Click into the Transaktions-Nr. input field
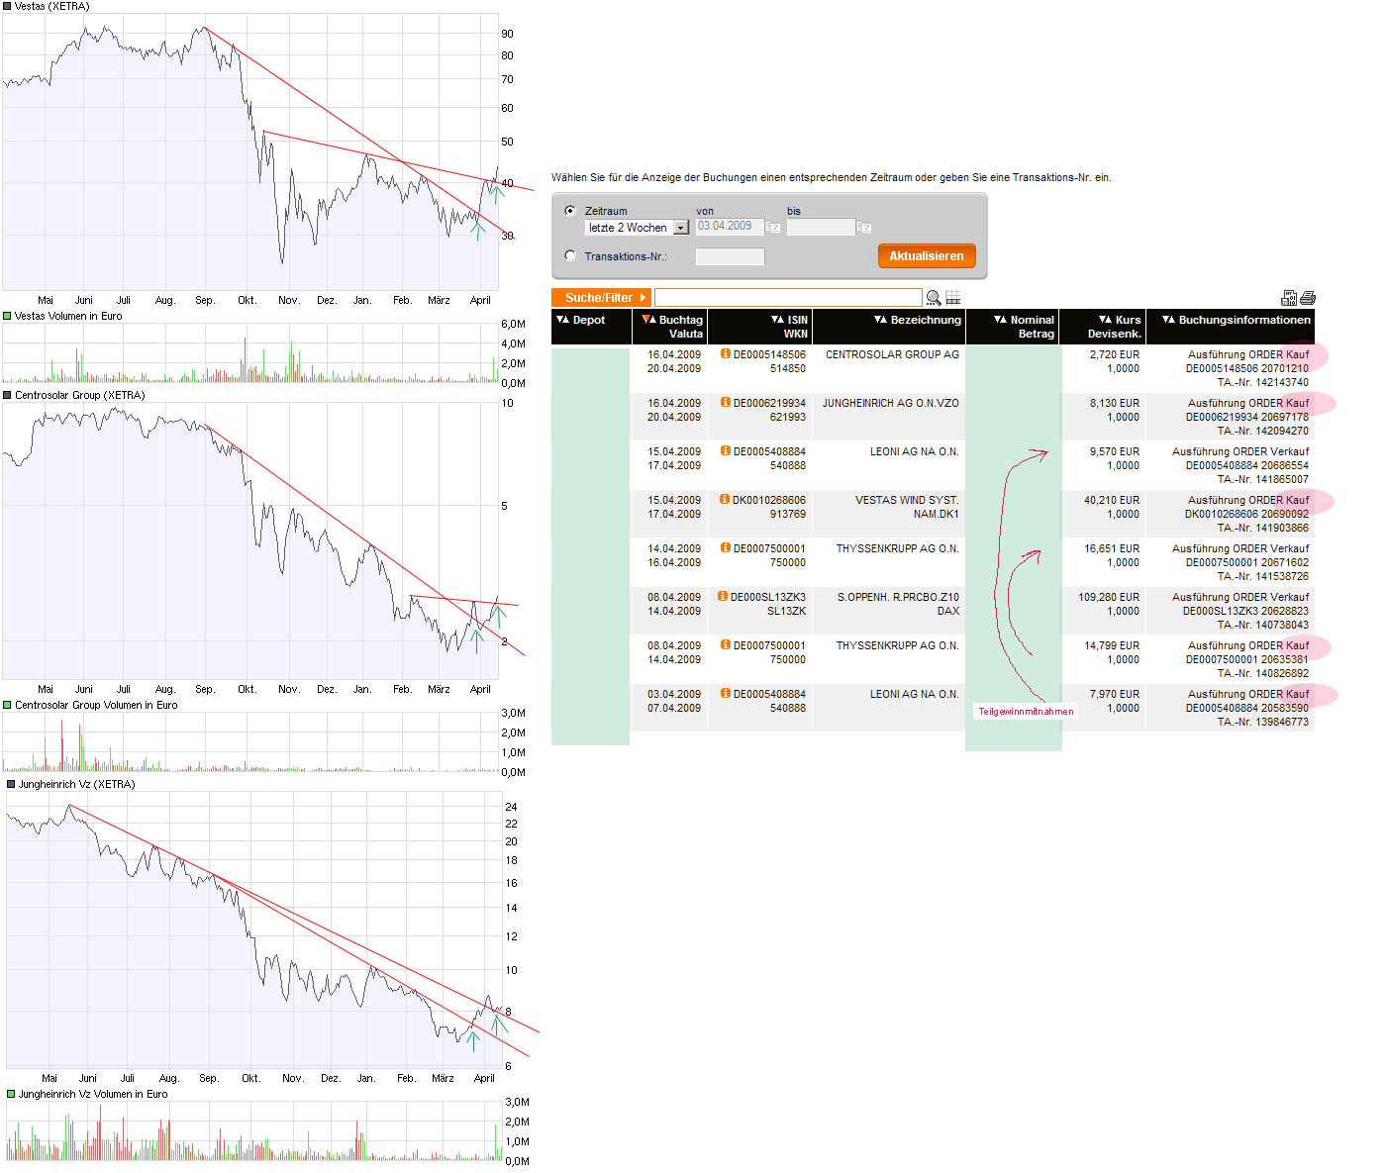 [x=730, y=257]
